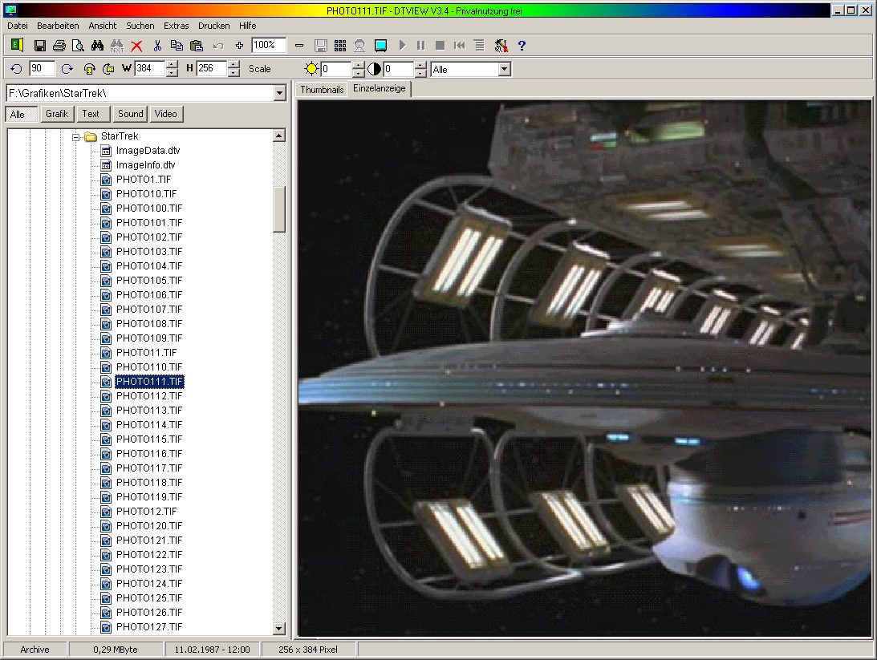The width and height of the screenshot is (877, 660).
Task: Pause playback with the pause button
Action: [x=421, y=46]
